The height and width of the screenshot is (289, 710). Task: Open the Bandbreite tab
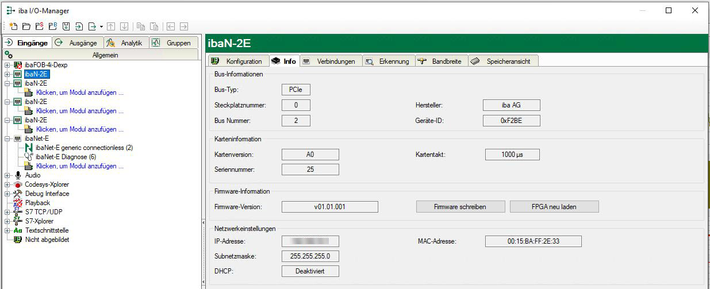coord(440,61)
